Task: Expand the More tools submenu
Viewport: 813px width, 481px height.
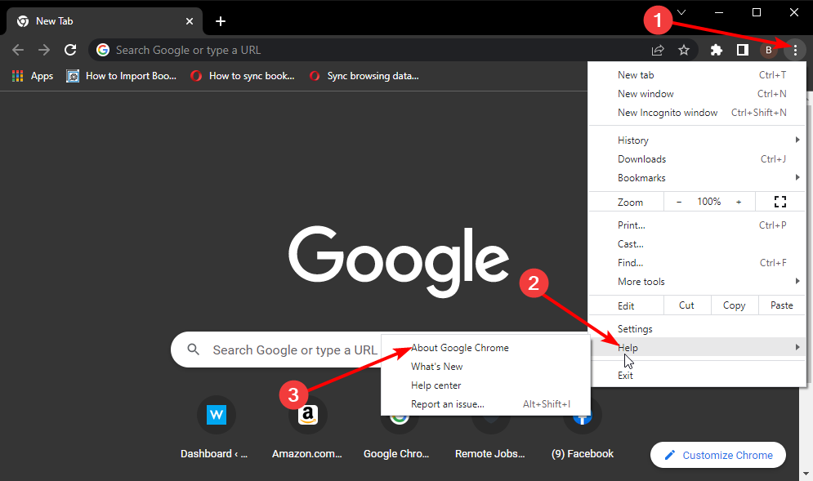Action: (697, 282)
